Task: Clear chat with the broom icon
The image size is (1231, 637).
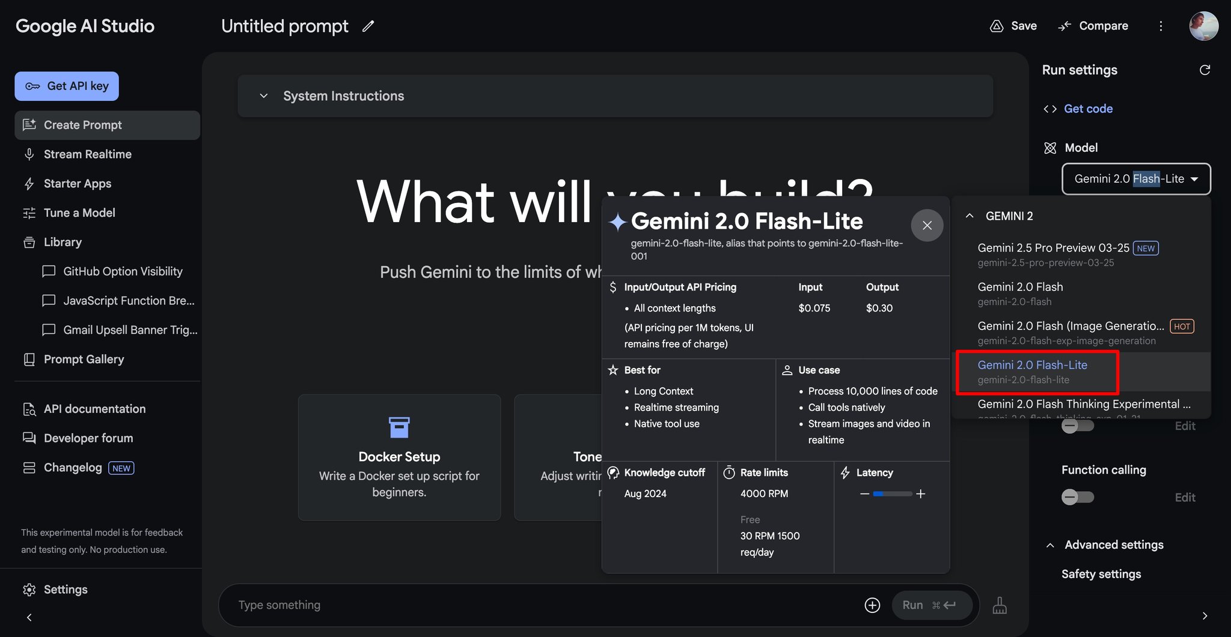Action: [1000, 605]
